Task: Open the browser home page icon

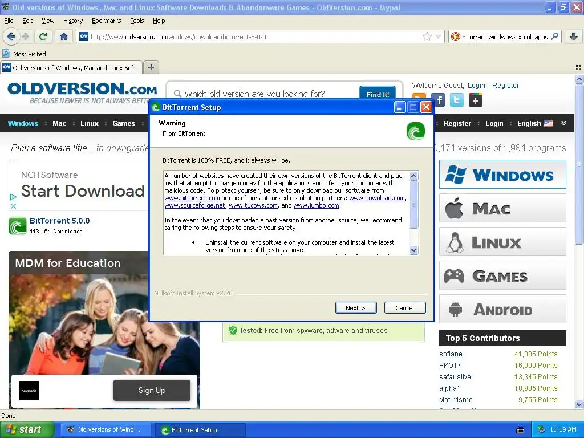Action: tap(64, 36)
